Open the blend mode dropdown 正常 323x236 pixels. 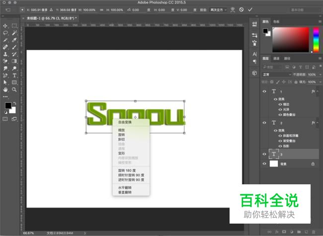(277, 75)
